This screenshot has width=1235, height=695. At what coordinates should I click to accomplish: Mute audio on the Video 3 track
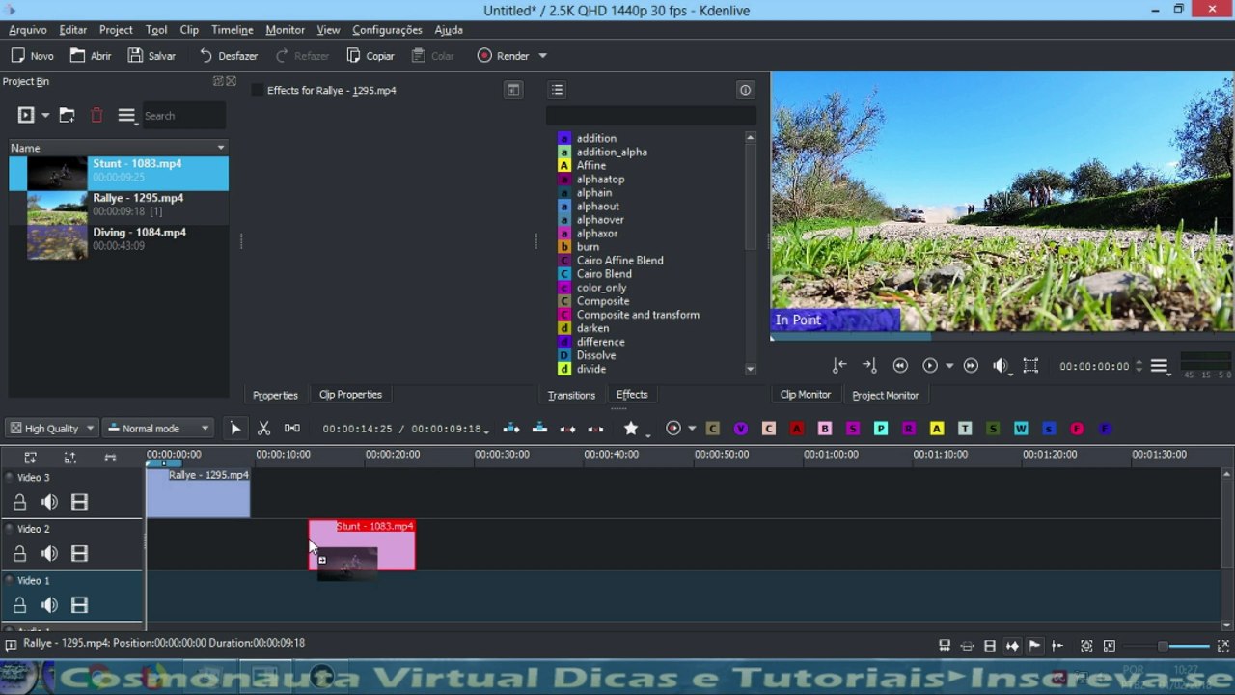[x=49, y=502]
